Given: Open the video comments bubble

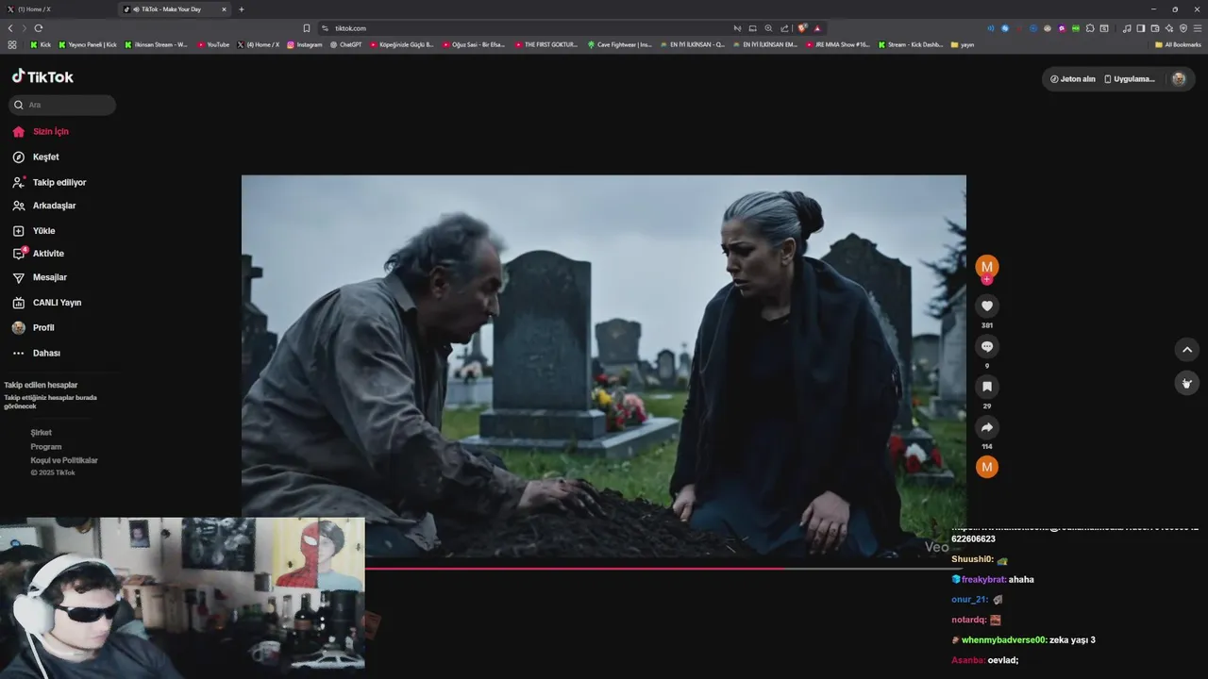Looking at the screenshot, I should point(986,346).
